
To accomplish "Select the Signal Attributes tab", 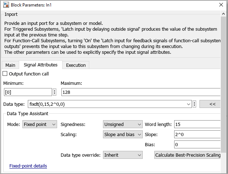I will point(40,65).
